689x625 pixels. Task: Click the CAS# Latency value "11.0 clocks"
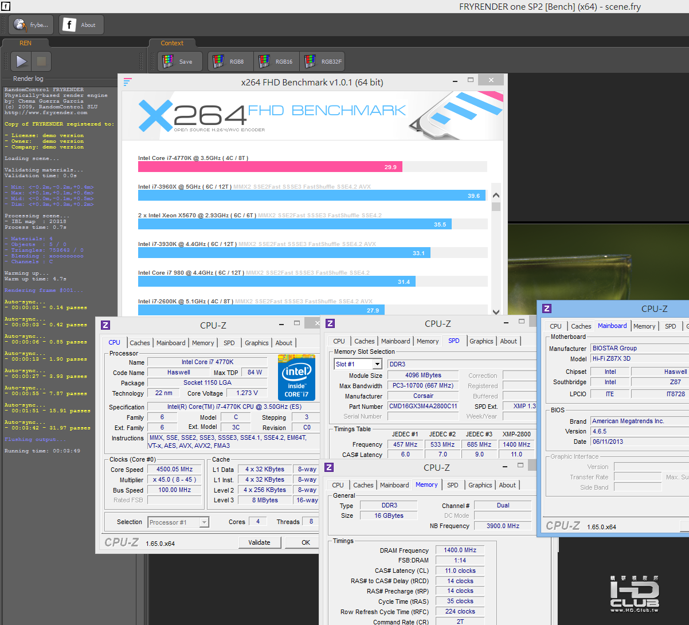click(x=460, y=571)
